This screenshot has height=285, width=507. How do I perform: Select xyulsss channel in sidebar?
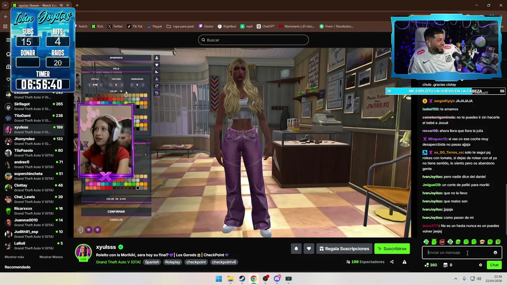click(x=33, y=129)
